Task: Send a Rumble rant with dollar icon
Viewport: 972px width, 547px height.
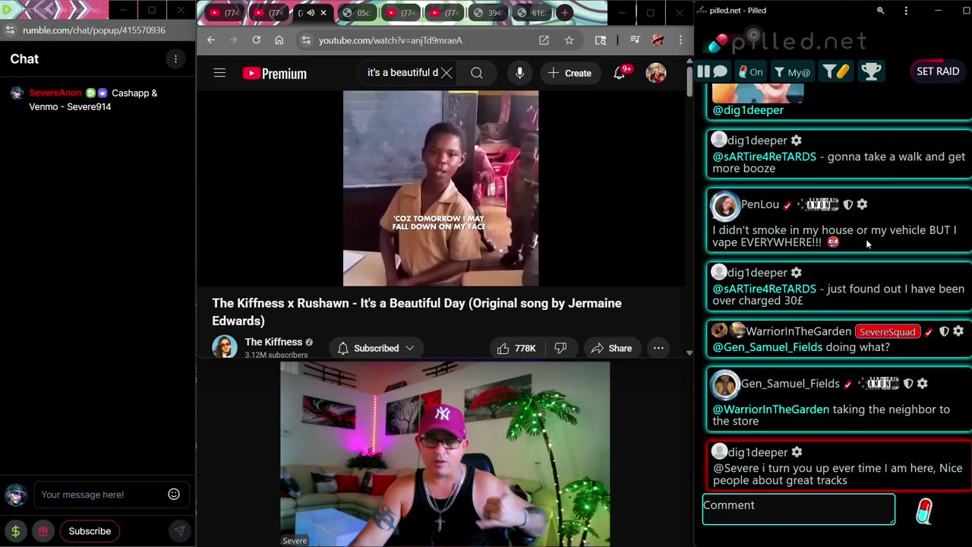Action: pos(15,531)
